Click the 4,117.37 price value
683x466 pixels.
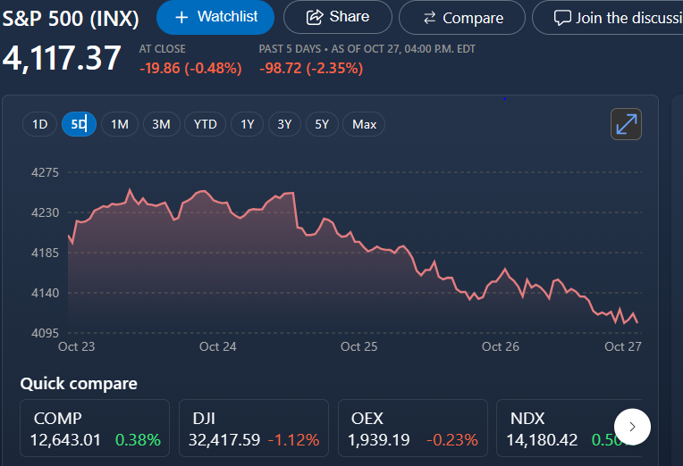(x=62, y=58)
